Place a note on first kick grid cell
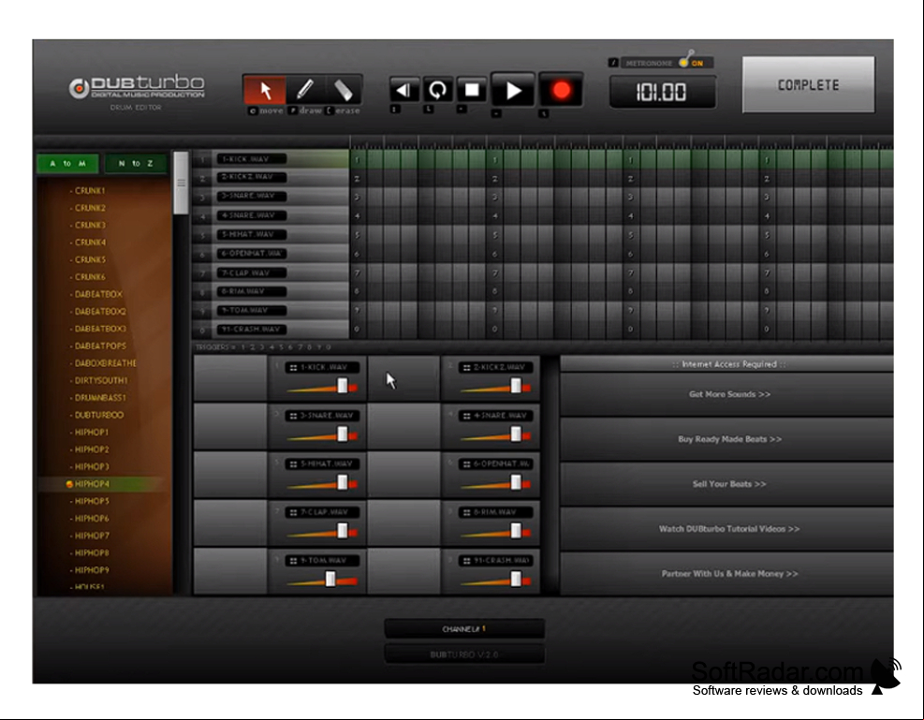Screen dimensions: 924x720 pos(358,159)
